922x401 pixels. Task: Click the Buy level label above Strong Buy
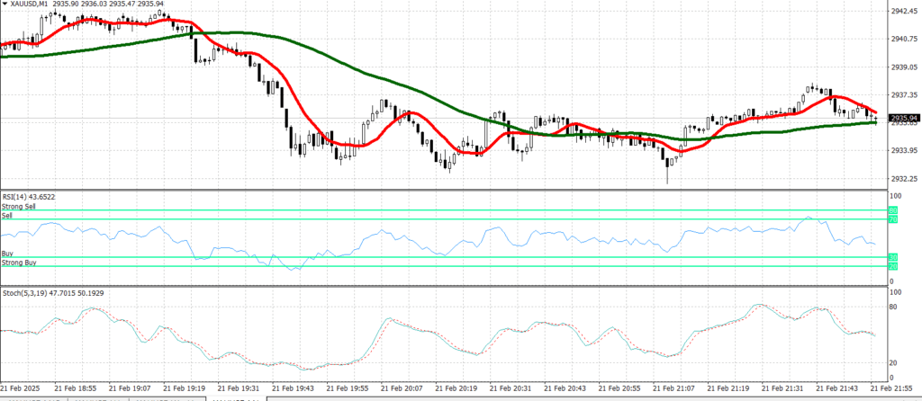(7, 254)
